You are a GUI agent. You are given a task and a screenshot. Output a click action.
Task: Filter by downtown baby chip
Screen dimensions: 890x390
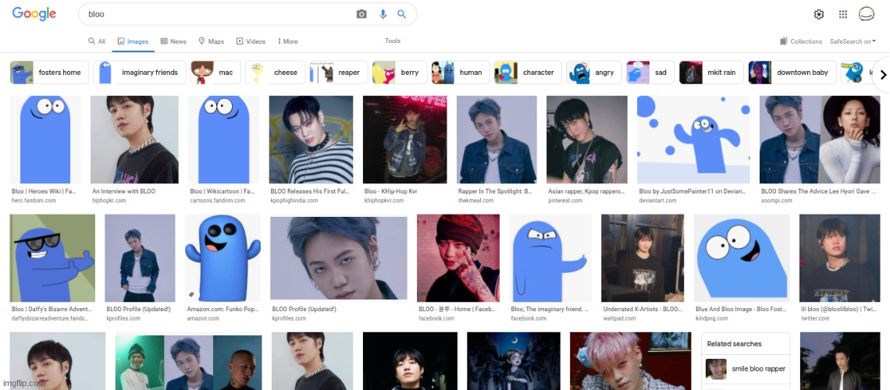(x=792, y=73)
